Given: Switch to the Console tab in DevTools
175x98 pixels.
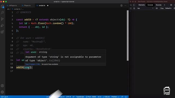Looking at the screenshot, I should [150, 5].
